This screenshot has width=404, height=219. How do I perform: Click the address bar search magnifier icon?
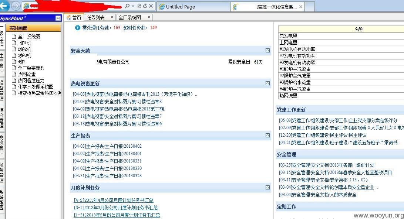[x=127, y=6]
